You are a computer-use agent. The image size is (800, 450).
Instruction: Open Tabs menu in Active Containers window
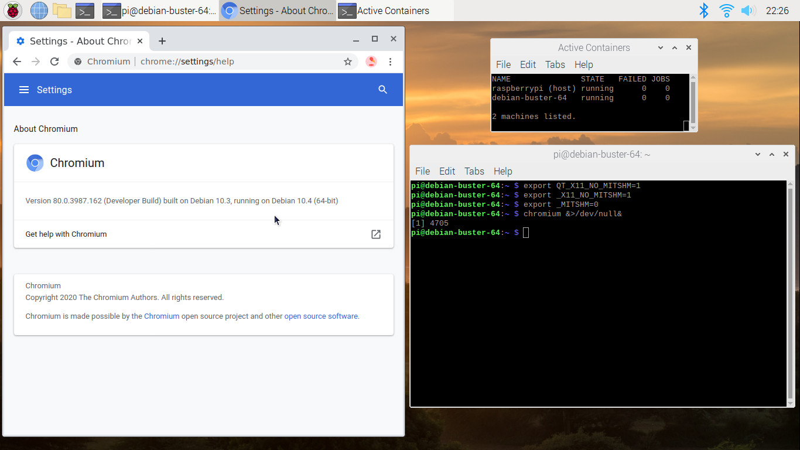[555, 64]
